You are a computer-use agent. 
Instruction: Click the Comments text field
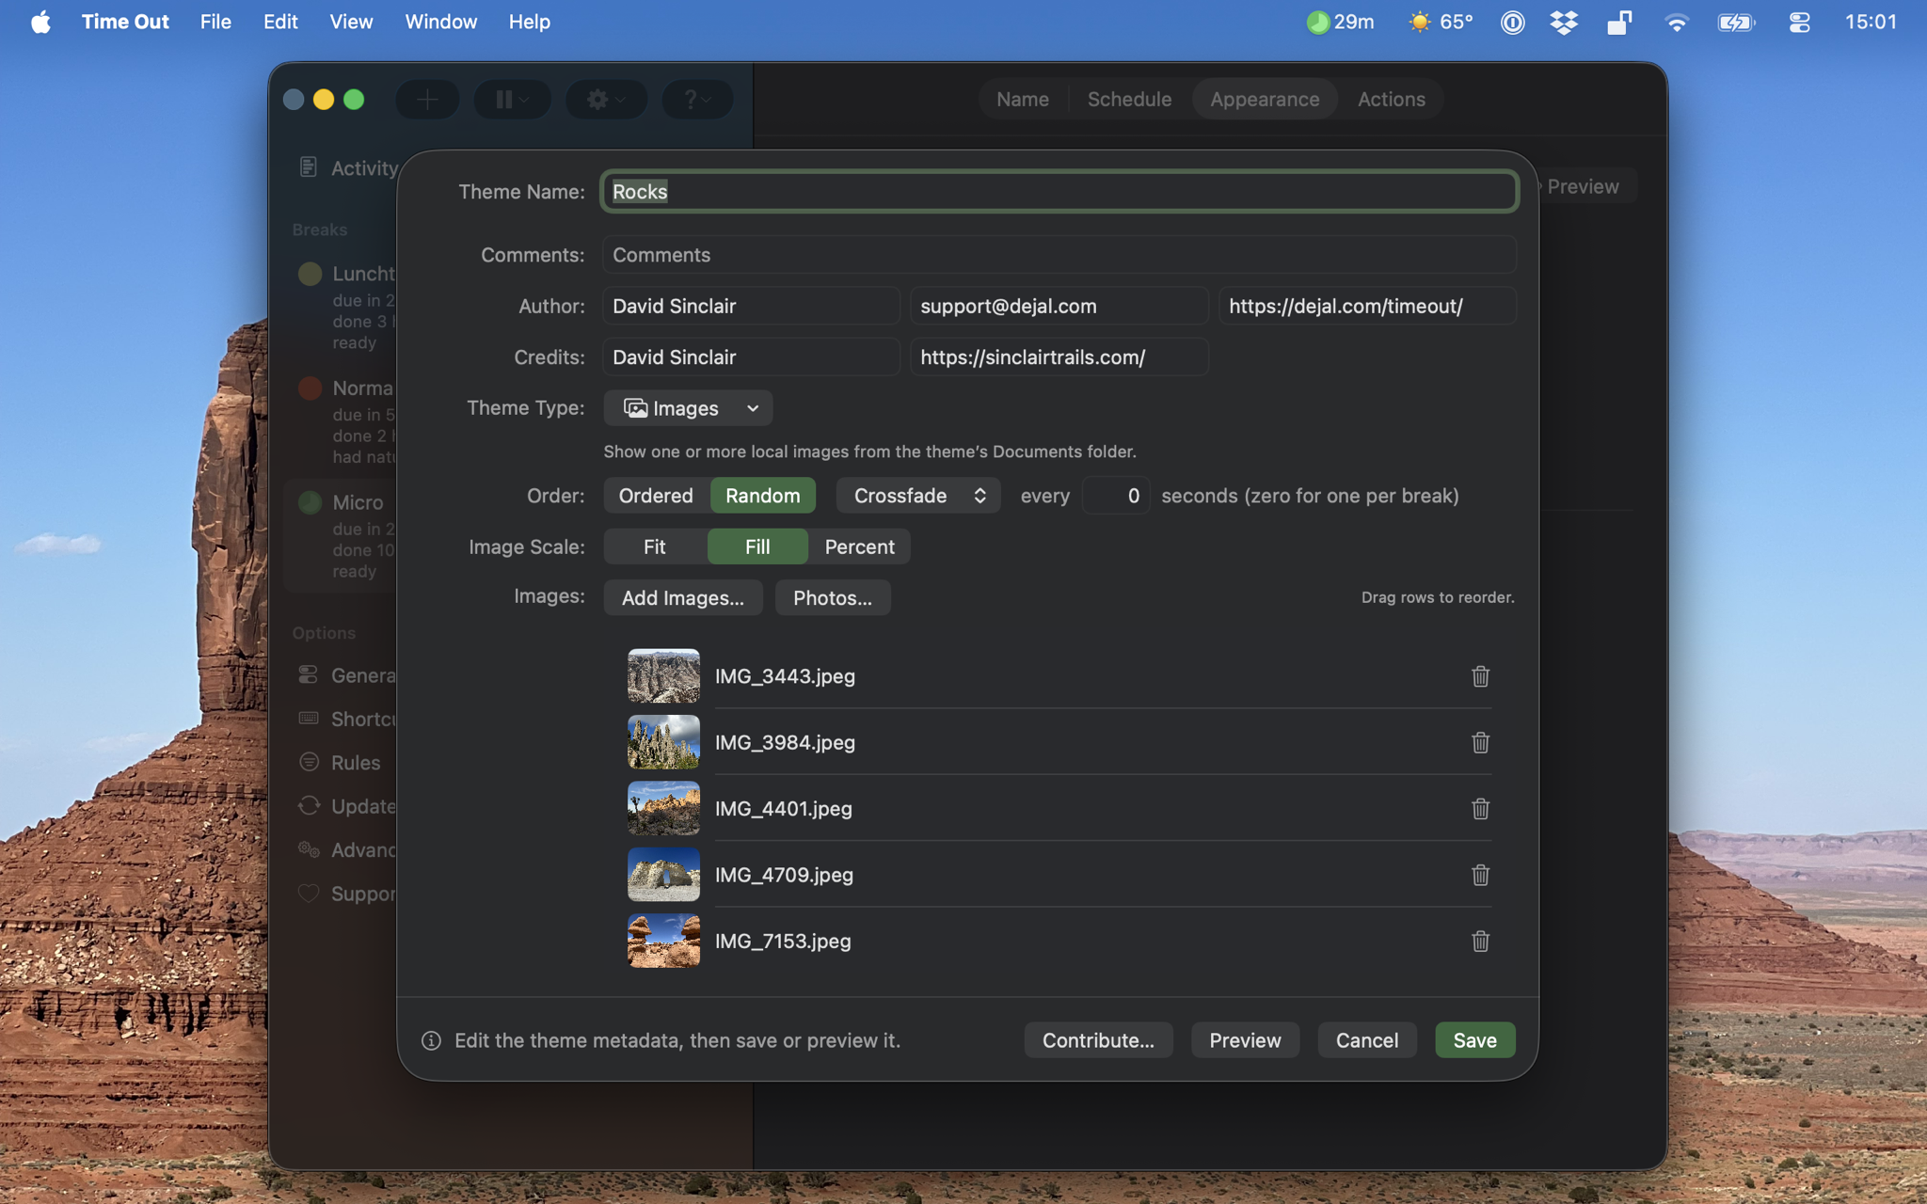(x=1059, y=255)
